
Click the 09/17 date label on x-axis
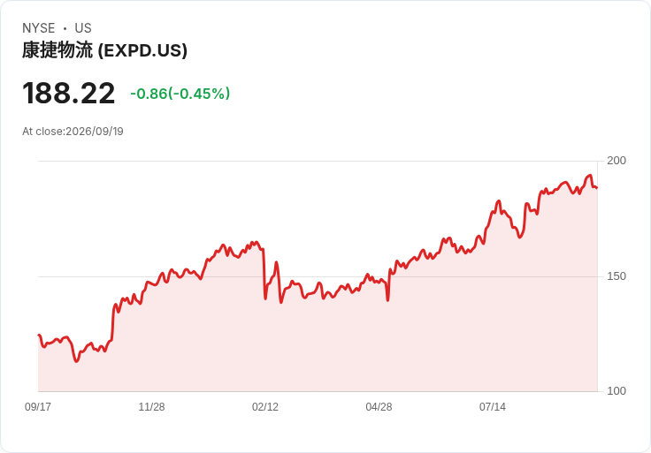click(x=38, y=406)
